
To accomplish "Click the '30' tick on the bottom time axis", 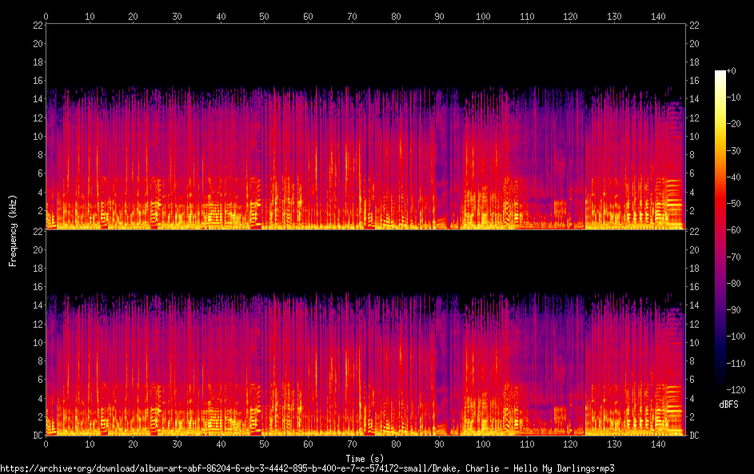I will click(x=177, y=444).
